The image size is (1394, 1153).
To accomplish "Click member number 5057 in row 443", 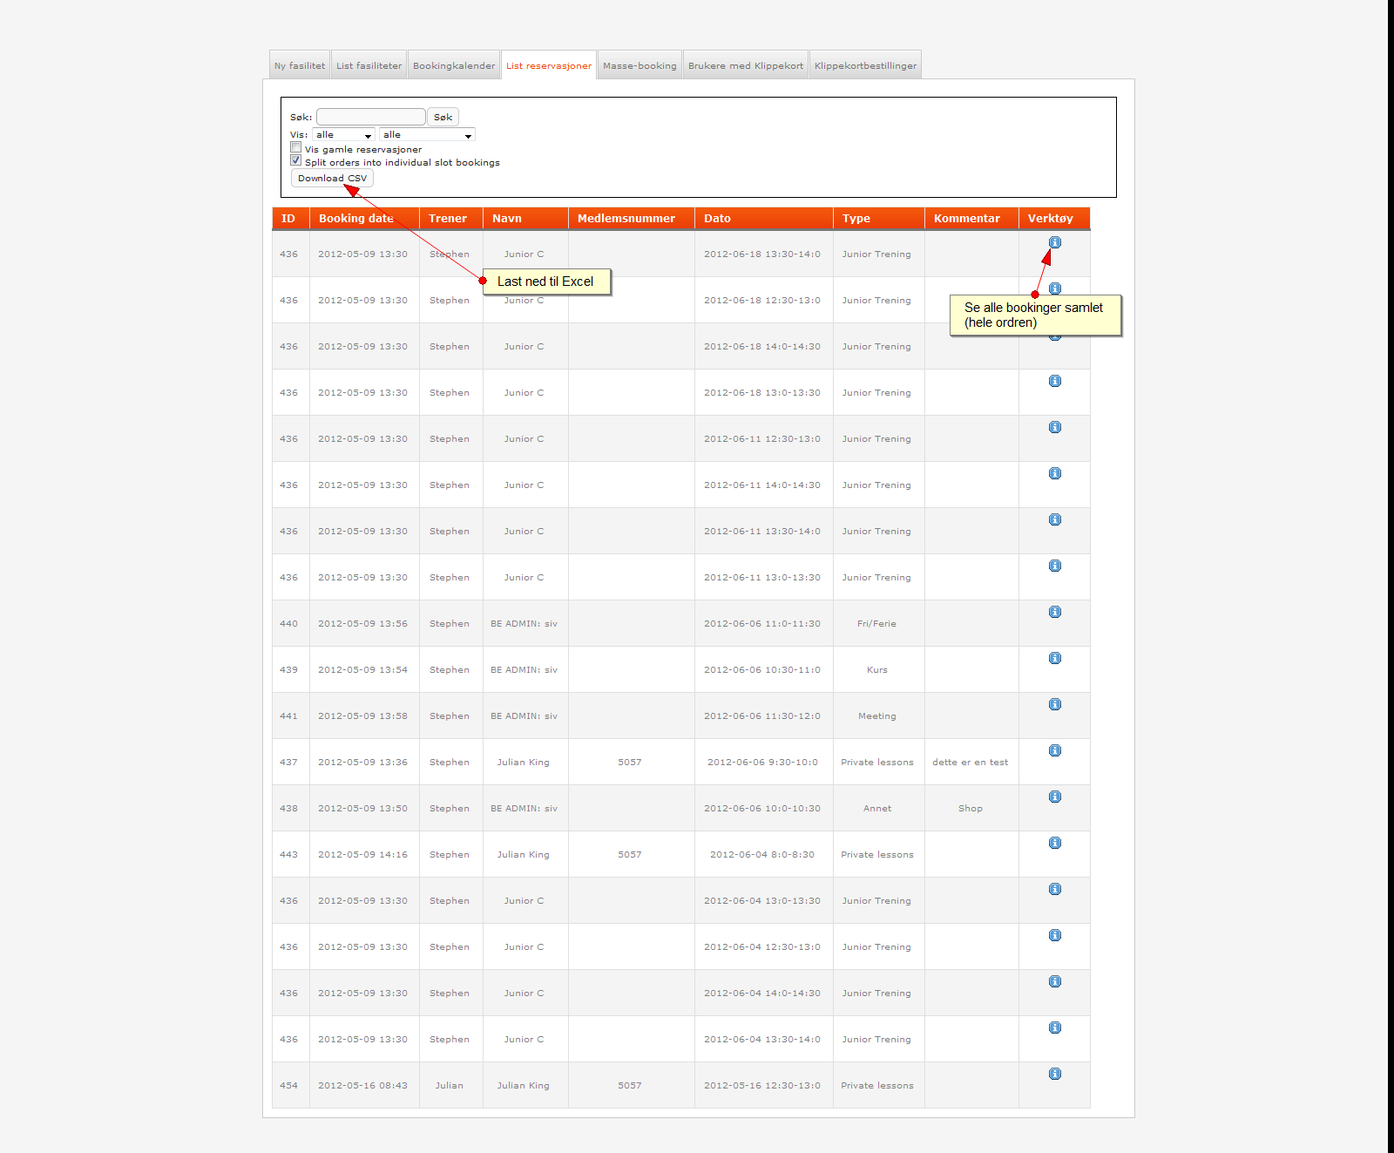I will [630, 855].
